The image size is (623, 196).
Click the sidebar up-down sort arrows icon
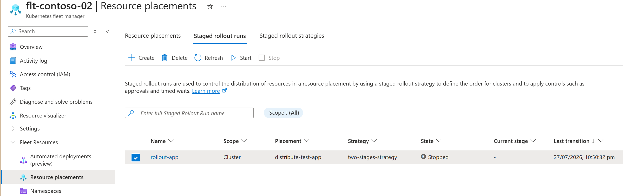tap(95, 31)
